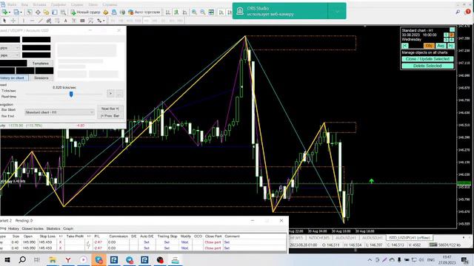The image size is (474, 266).
Task: Click Clone / Update Selected button
Action: point(427,59)
